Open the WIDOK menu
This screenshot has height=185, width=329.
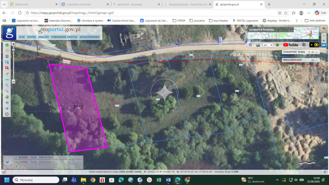[31, 37]
